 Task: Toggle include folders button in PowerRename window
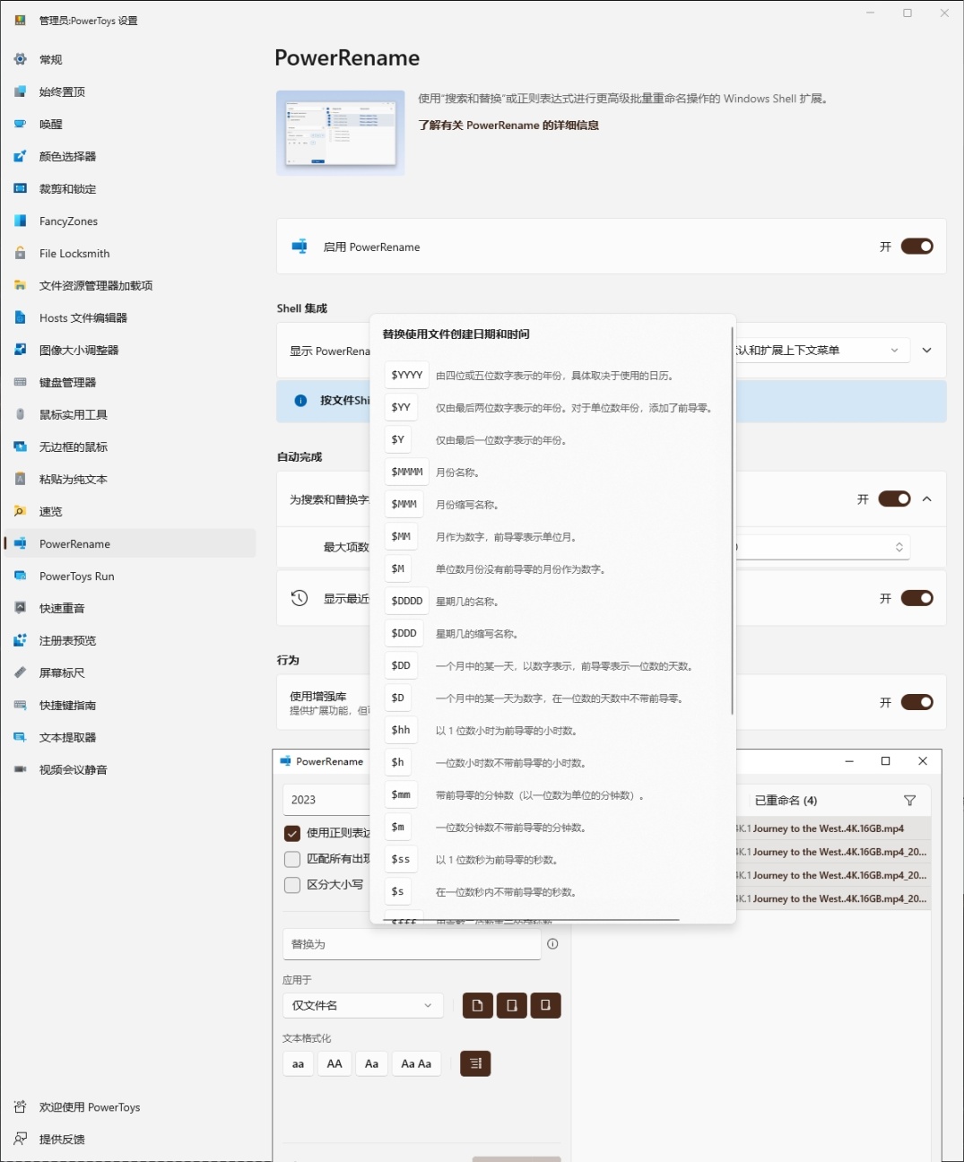point(511,1005)
